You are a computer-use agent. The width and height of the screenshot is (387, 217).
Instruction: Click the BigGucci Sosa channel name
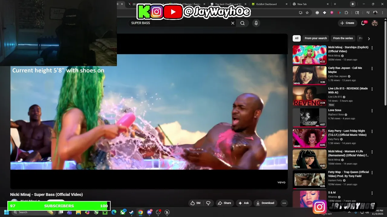(337, 115)
